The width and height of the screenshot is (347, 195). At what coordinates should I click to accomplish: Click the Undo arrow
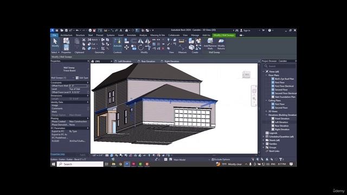[x=77, y=30]
